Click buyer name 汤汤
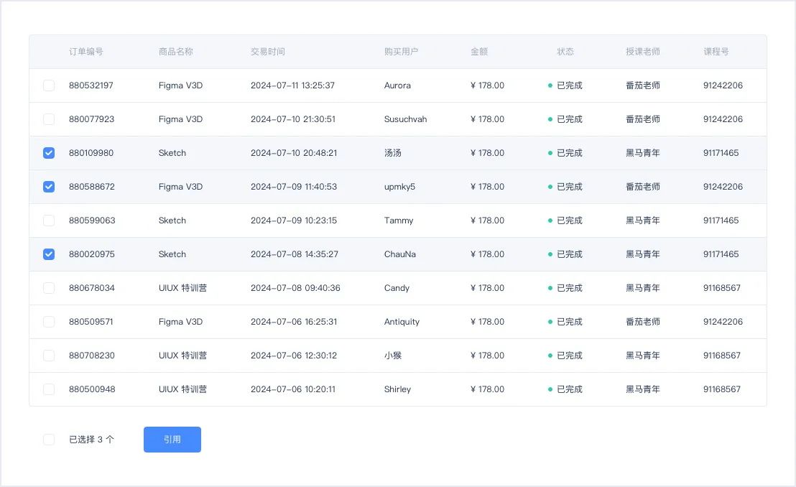The width and height of the screenshot is (796, 487). pos(392,153)
